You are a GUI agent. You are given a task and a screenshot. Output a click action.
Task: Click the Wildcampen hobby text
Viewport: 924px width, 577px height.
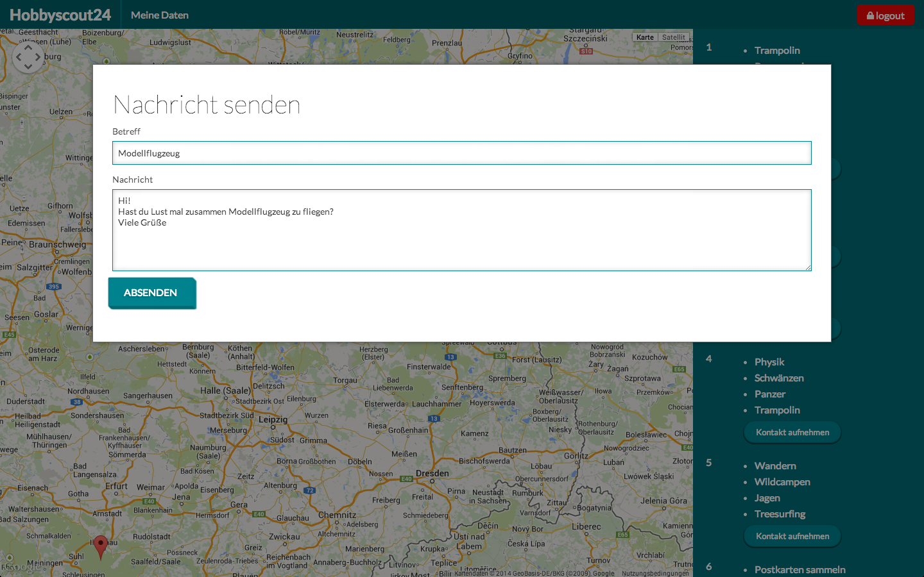tap(782, 482)
